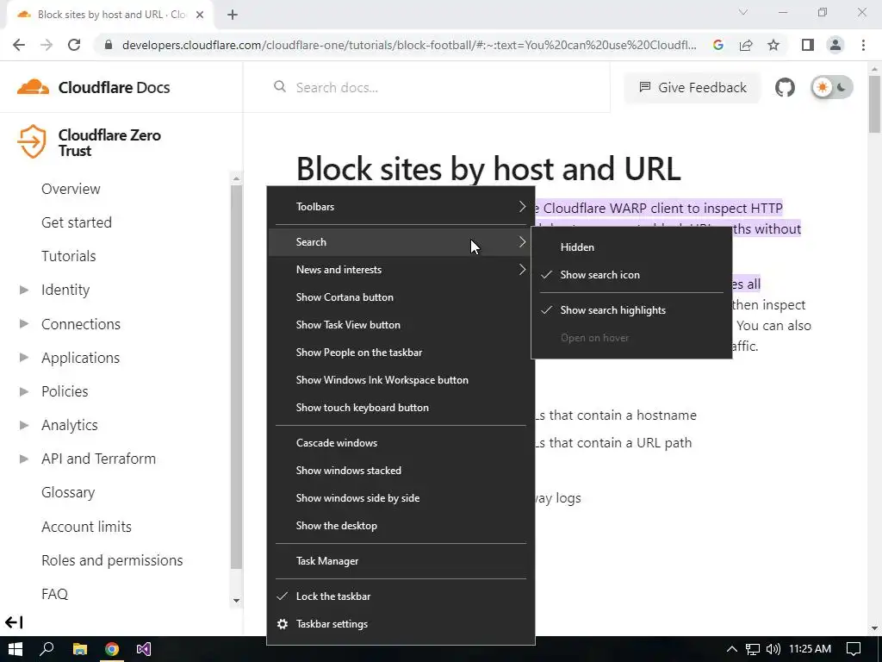Image resolution: width=882 pixels, height=662 pixels.
Task: Enable Show Task View button
Action: pos(401,325)
